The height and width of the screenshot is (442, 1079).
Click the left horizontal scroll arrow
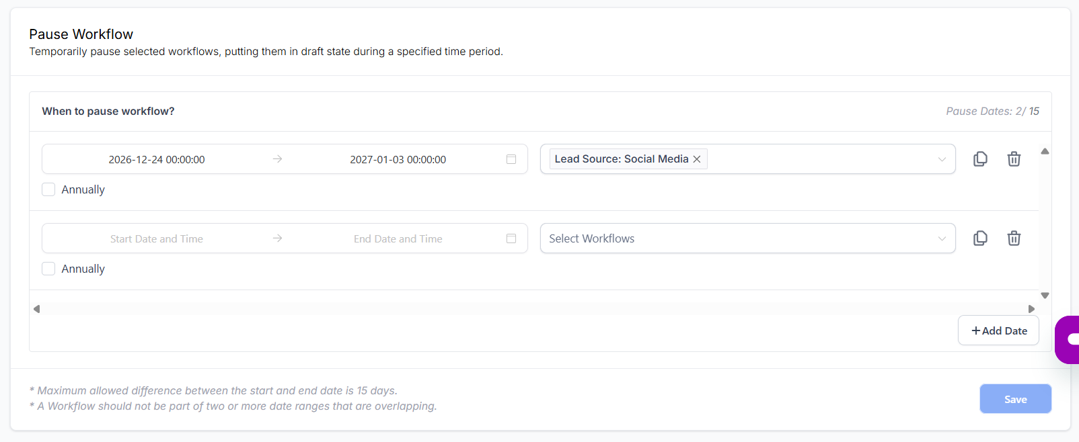click(36, 308)
